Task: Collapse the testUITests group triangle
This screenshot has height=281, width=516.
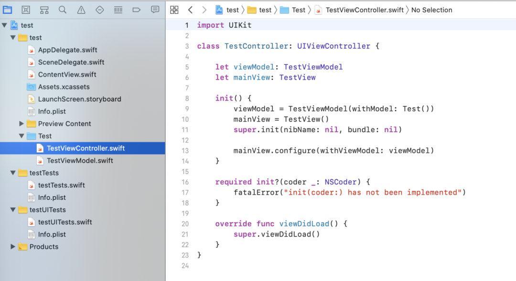Action: point(13,209)
